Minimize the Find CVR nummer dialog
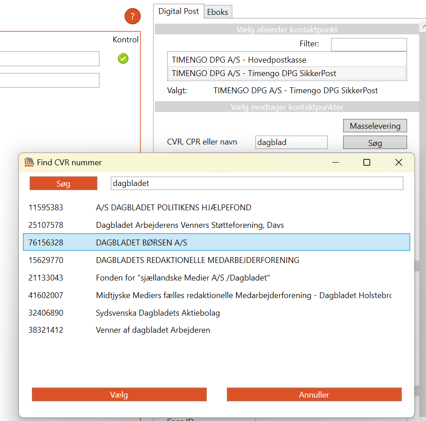Screen dimensions: 426x421 pyautogui.click(x=335, y=163)
